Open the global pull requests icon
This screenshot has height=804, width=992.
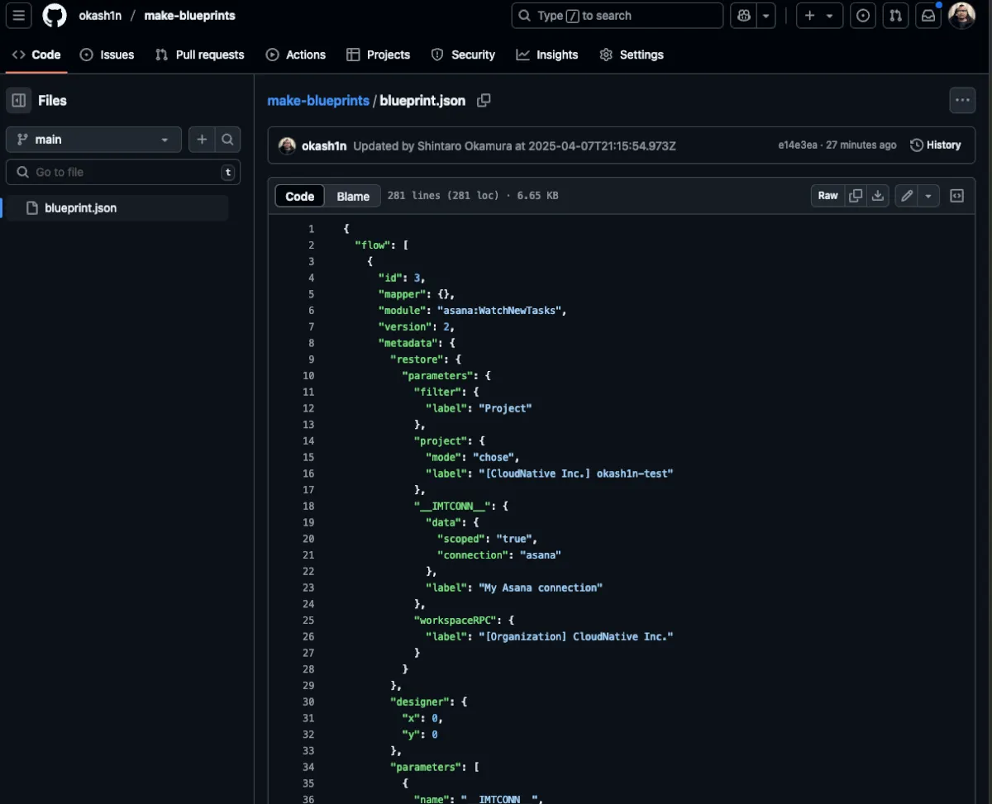(895, 16)
